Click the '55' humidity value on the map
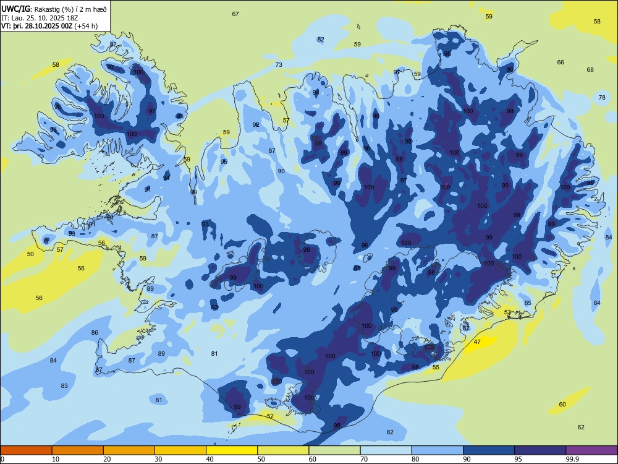 (x=436, y=367)
